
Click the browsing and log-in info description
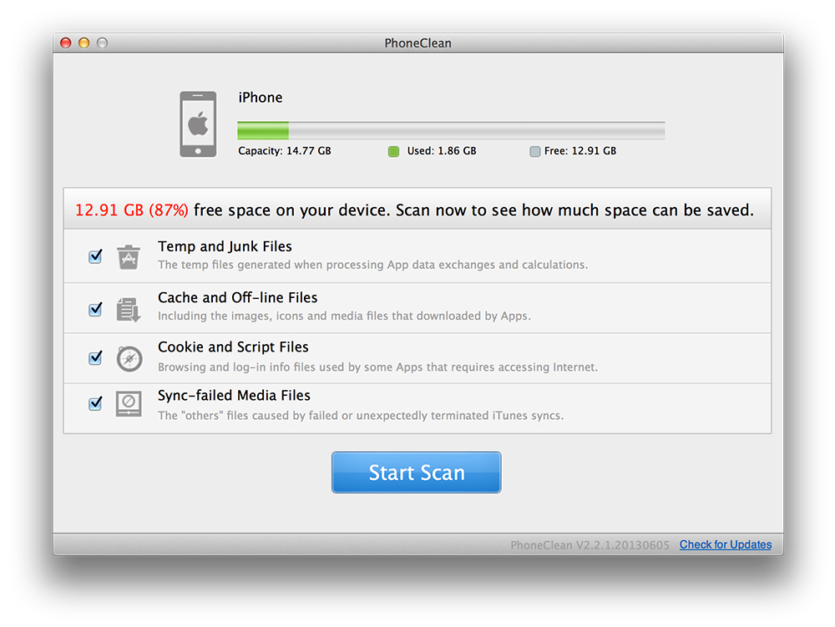[x=377, y=367]
